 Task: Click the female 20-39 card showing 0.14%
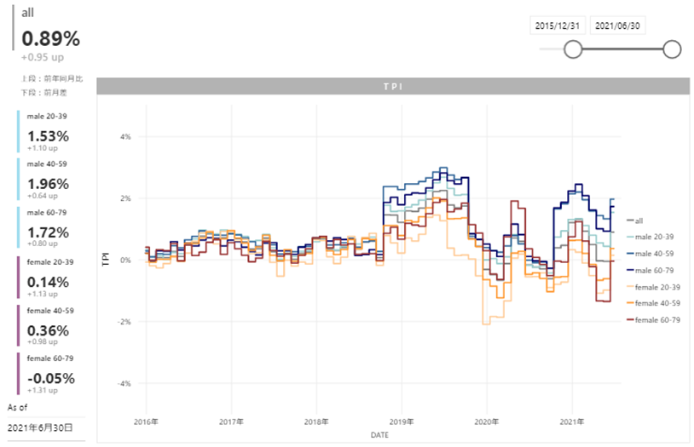tap(53, 278)
